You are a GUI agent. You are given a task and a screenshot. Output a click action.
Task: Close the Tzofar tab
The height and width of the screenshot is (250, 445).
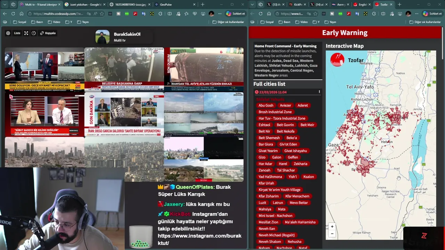coord(391,5)
